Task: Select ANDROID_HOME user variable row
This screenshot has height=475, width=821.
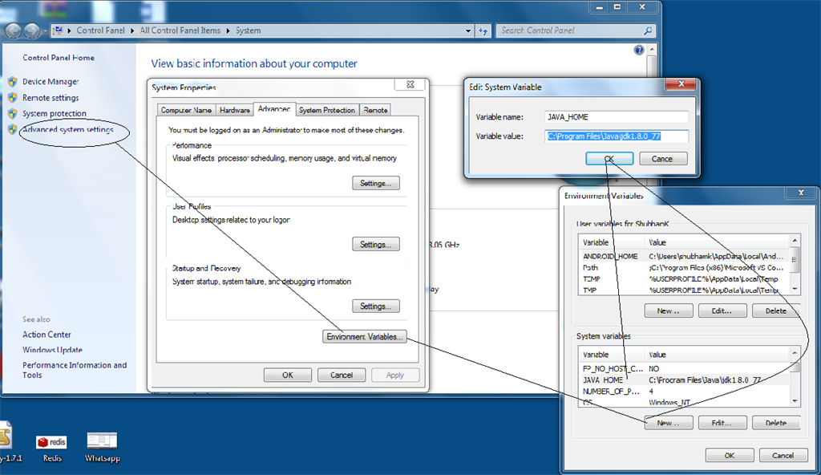Action: click(685, 256)
